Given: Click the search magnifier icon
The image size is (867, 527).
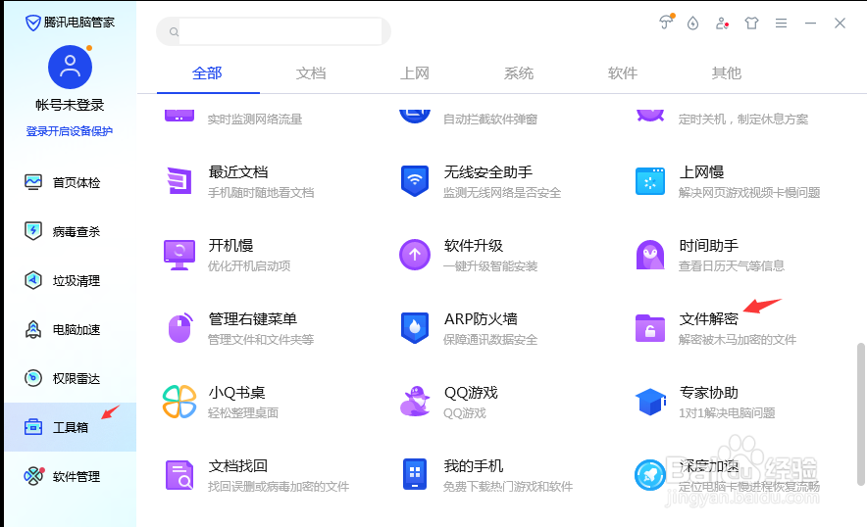Looking at the screenshot, I should pyautogui.click(x=174, y=32).
